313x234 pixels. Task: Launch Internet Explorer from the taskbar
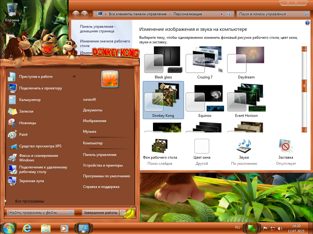tap(27, 228)
